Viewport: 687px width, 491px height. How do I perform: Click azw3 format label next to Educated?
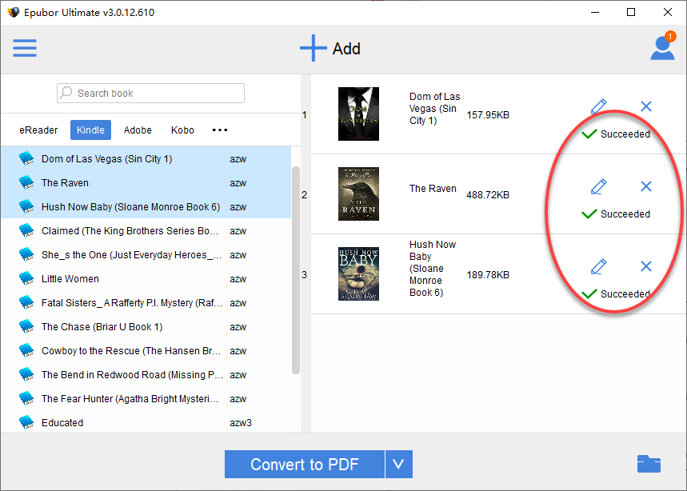pyautogui.click(x=241, y=423)
